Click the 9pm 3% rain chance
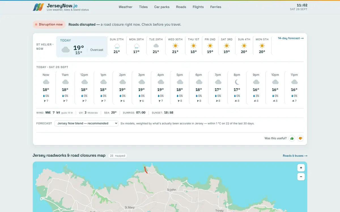 coord(256,96)
